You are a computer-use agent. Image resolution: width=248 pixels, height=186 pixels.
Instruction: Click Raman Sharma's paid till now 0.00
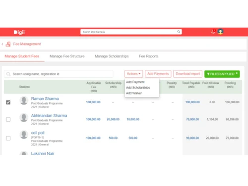coord(212,102)
